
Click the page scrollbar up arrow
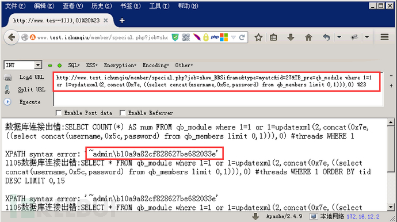pyautogui.click(x=391, y=123)
